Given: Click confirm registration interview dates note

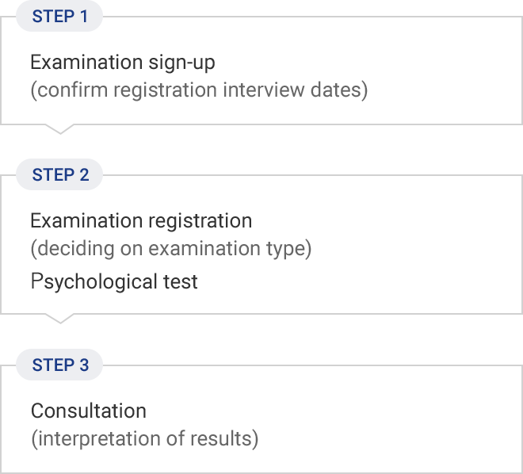Looking at the screenshot, I should pos(199,90).
